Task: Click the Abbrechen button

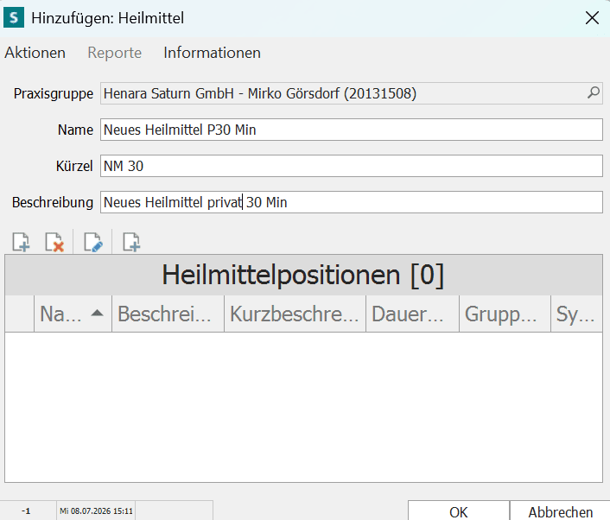Action: [x=560, y=511]
